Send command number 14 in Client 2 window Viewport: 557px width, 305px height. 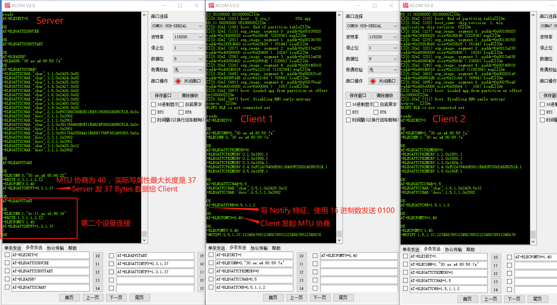[496, 290]
